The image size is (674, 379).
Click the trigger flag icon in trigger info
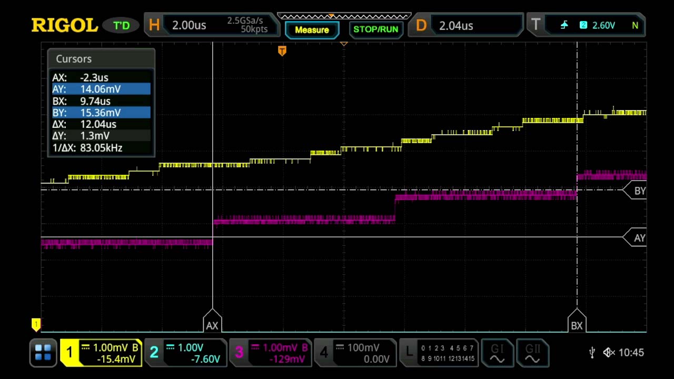click(563, 25)
